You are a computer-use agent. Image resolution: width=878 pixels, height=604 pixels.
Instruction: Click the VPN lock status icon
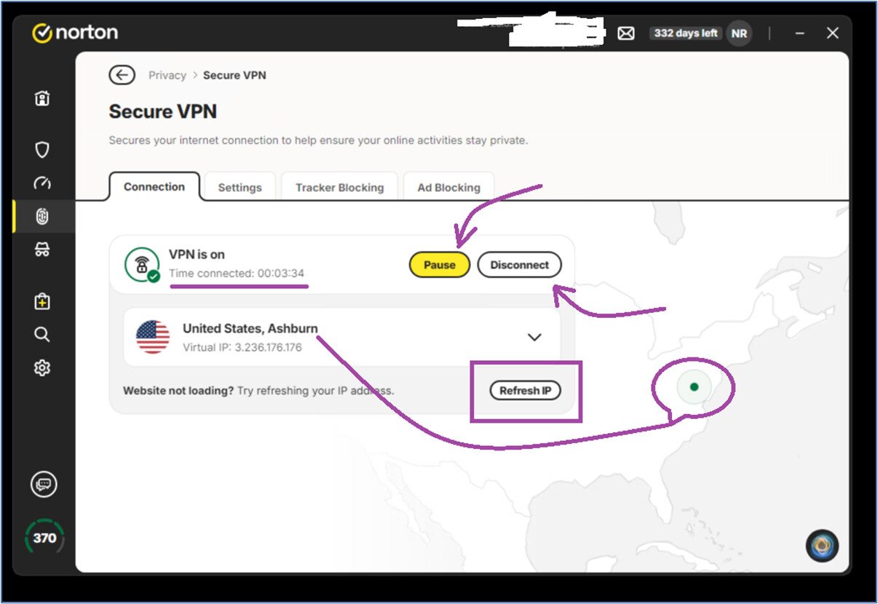pyautogui.click(x=142, y=265)
